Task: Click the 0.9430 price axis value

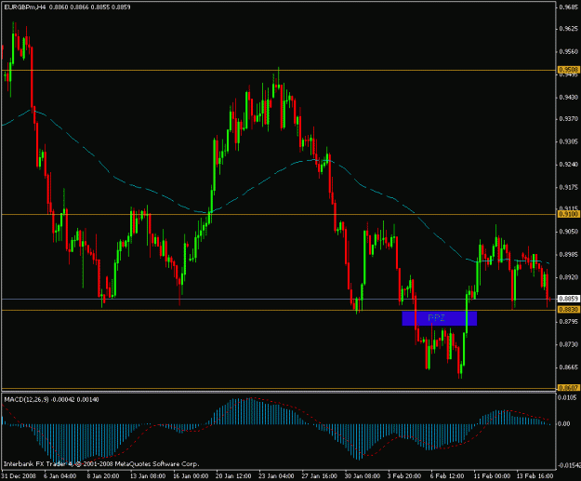Action: tap(568, 97)
